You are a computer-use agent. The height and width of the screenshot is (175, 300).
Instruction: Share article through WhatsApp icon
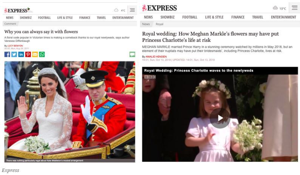tap(42, 54)
